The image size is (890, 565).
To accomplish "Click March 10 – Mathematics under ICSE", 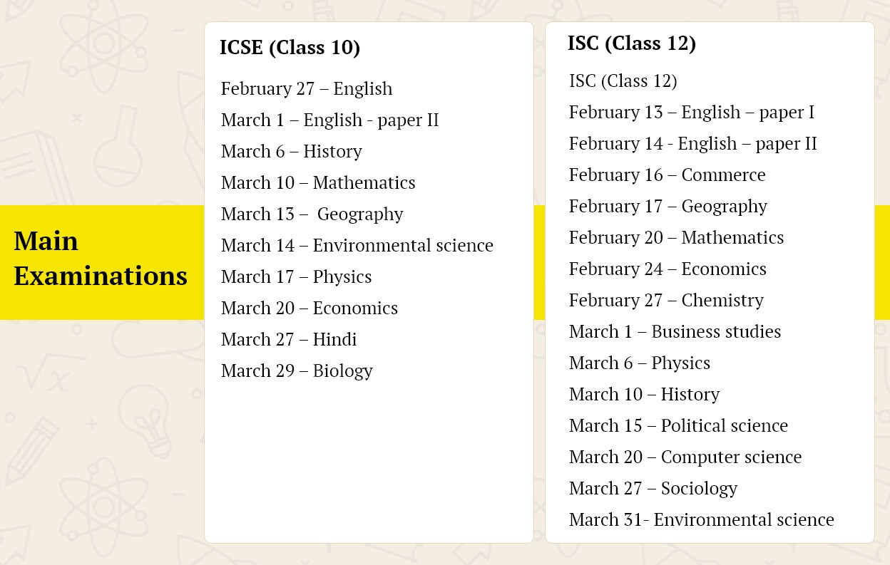I will [318, 183].
